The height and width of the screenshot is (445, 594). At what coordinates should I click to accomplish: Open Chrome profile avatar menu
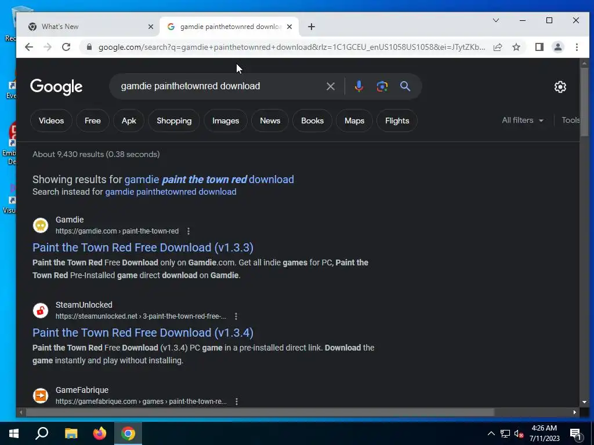point(558,47)
